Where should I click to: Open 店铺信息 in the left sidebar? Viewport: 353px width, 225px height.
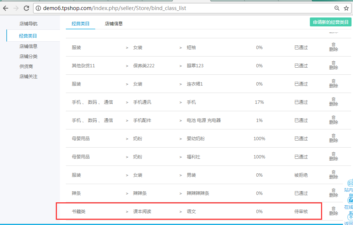click(28, 46)
